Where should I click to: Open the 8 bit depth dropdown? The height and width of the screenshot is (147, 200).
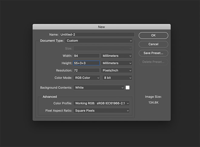117,78
